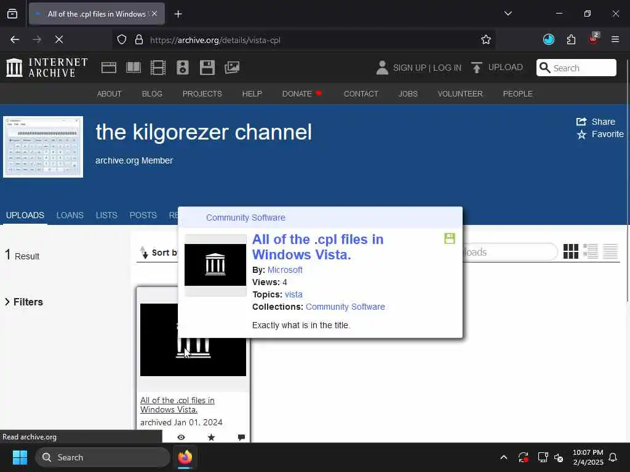Toggle sort direction arrow
The image size is (630, 472).
(144, 253)
